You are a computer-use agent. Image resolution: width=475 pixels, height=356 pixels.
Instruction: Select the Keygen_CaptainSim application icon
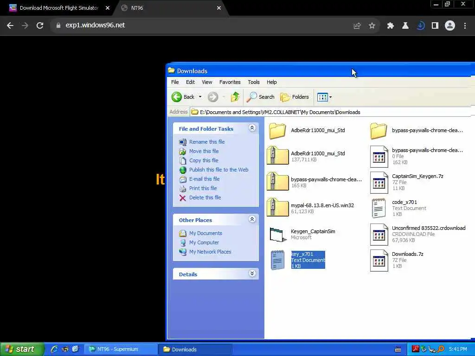[x=278, y=235]
